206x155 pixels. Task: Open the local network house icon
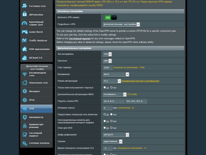tap(25, 83)
